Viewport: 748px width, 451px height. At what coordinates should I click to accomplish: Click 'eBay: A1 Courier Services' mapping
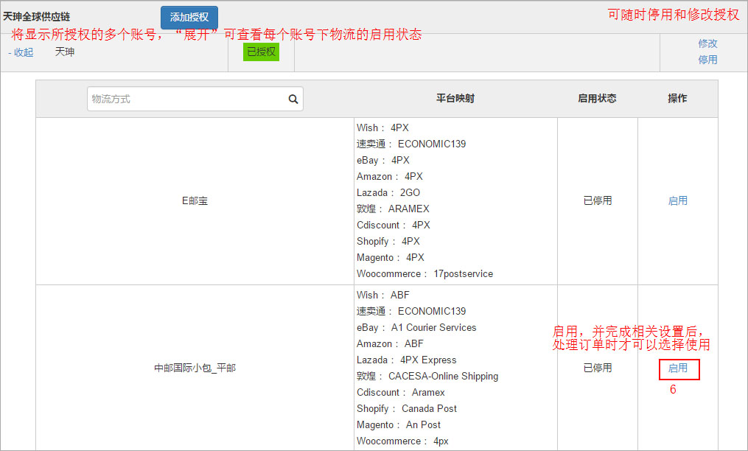(416, 327)
